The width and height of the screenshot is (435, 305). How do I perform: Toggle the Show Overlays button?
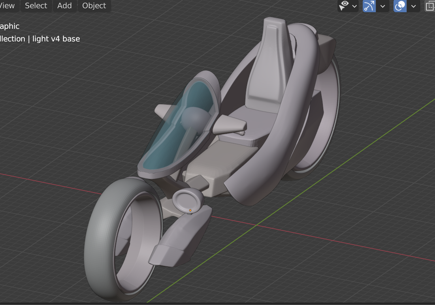[x=400, y=6]
